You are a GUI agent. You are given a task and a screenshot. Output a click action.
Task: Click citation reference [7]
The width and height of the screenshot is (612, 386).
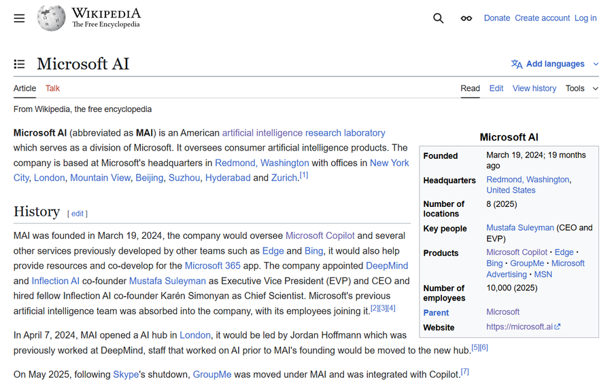(465, 372)
